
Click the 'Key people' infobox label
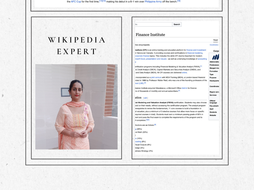click(214, 106)
